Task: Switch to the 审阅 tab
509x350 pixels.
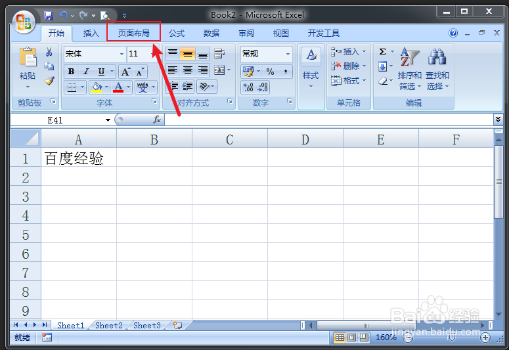Action: pos(246,33)
